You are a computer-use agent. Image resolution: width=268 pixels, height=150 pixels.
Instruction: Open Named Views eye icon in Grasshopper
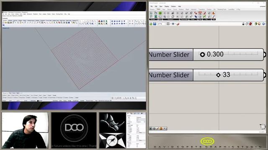point(173,24)
